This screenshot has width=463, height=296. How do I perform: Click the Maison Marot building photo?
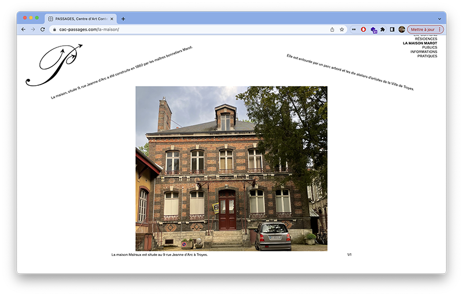tap(231, 169)
